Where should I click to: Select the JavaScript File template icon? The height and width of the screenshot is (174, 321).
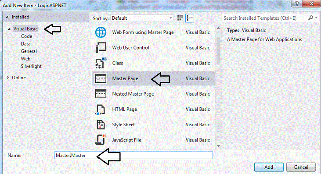pos(101,140)
